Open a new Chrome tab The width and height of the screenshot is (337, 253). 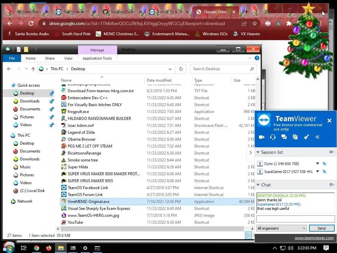point(246,12)
